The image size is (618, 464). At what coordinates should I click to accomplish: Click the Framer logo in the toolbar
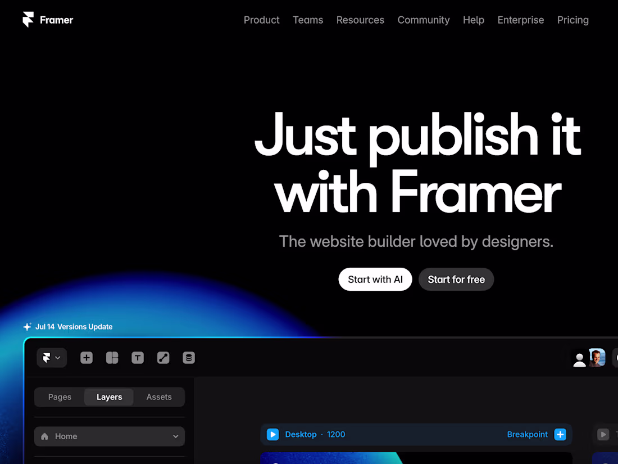click(x=47, y=358)
